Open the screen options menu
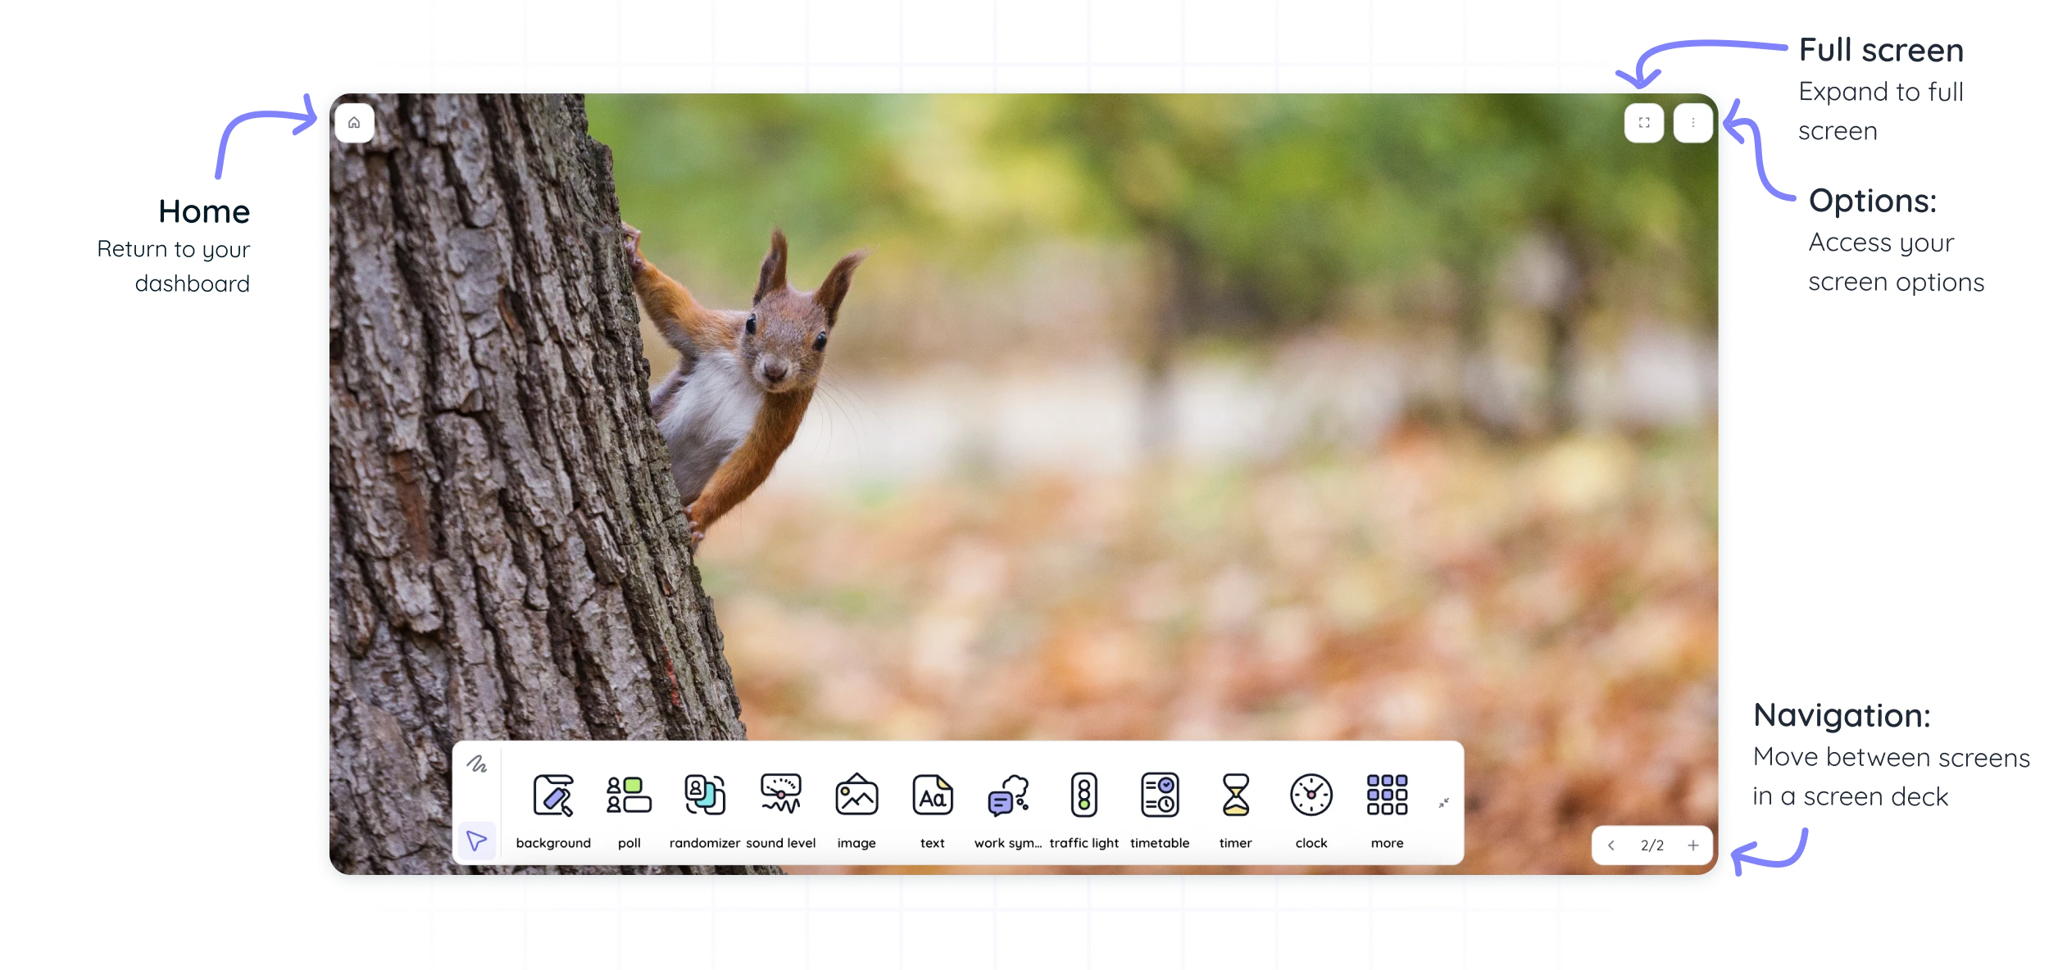Screen dimensions: 2049x970 pos(1692,123)
